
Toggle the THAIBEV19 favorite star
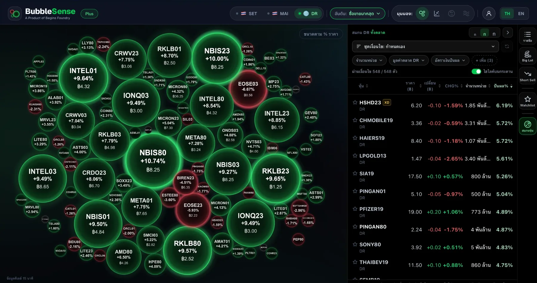(355, 262)
